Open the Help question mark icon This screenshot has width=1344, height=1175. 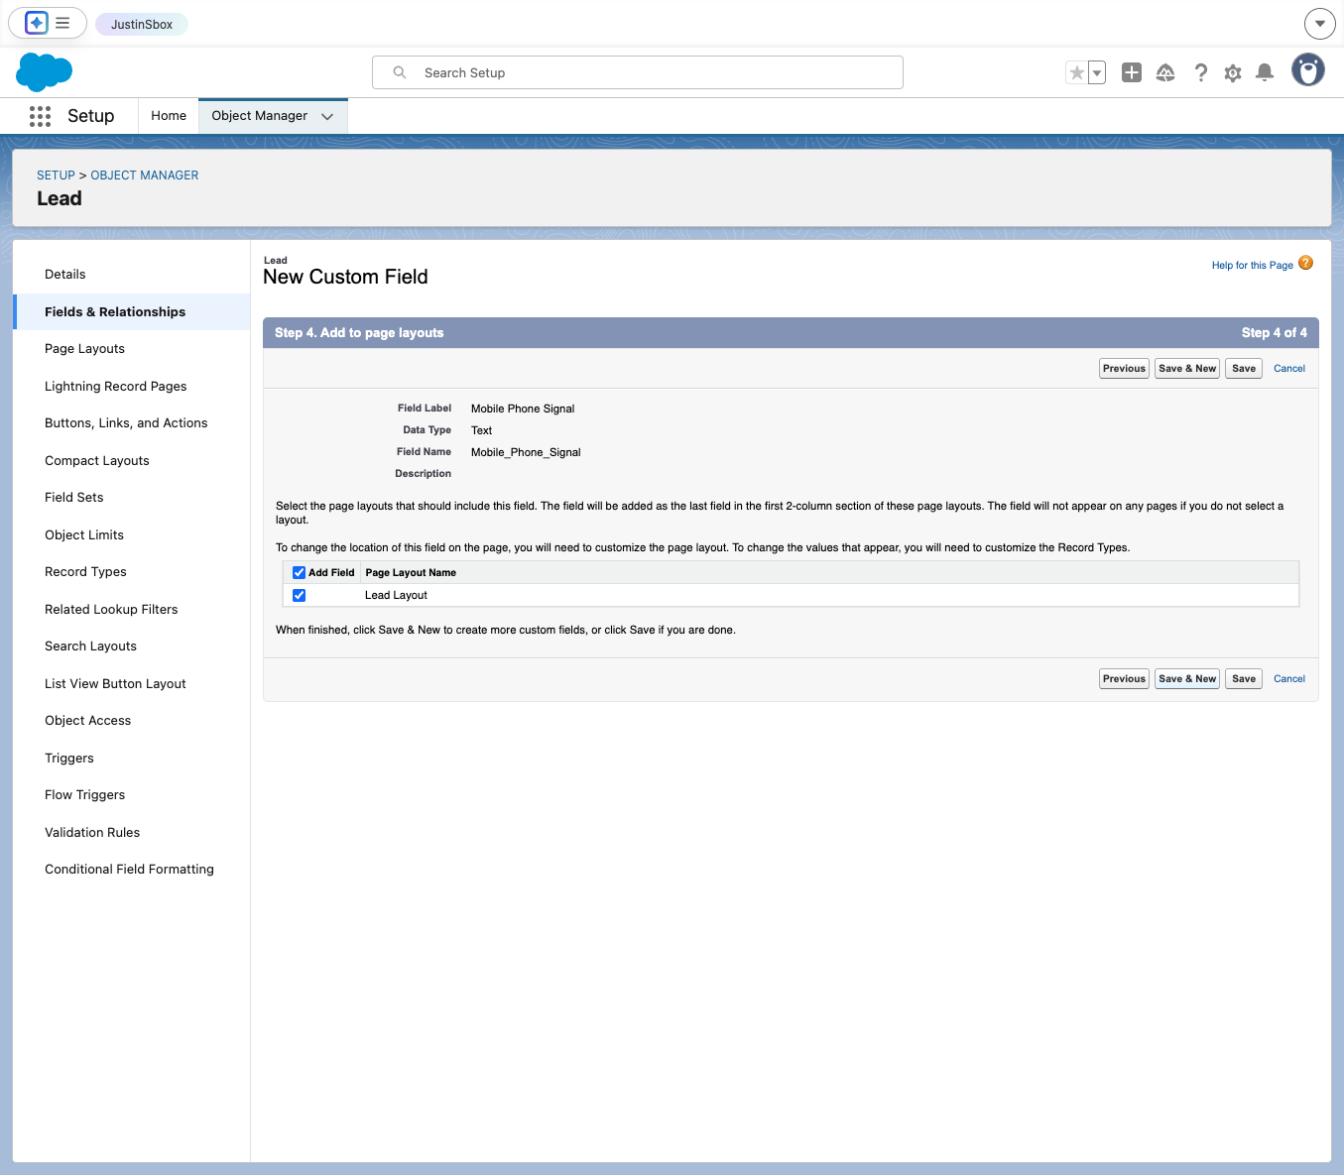1200,72
